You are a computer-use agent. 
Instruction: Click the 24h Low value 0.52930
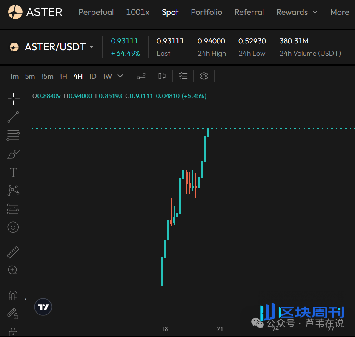252,41
